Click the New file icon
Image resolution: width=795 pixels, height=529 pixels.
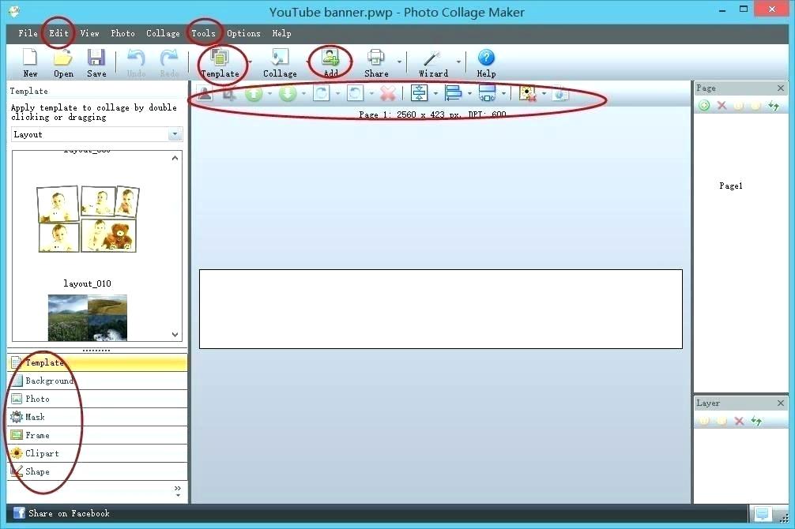coord(30,58)
